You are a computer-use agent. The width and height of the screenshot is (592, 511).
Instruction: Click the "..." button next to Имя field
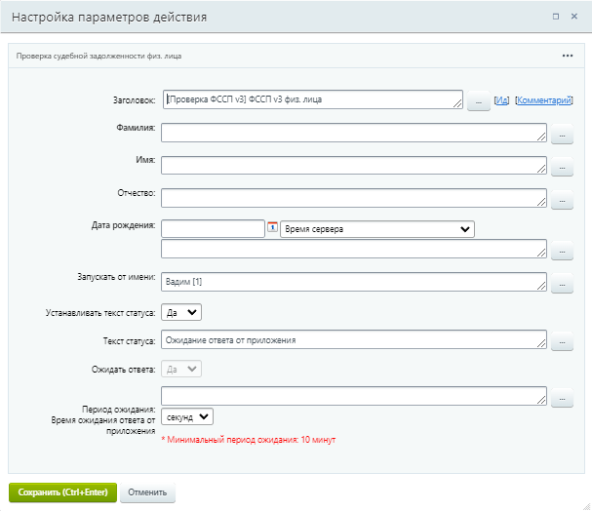click(x=562, y=169)
